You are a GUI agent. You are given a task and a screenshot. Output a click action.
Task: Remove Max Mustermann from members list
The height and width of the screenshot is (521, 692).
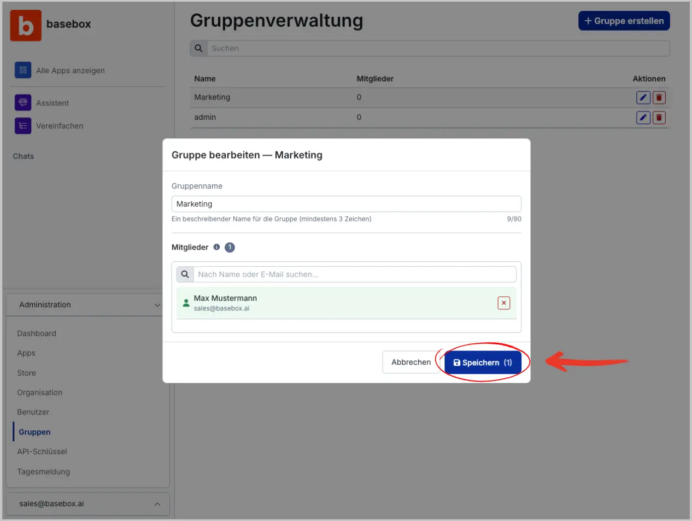[503, 303]
